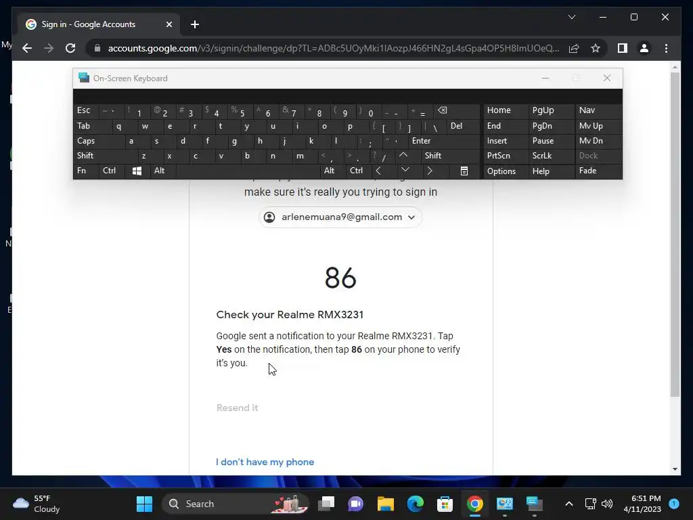
Task: Toggle the Caps key on keyboard
Action: pos(99,141)
